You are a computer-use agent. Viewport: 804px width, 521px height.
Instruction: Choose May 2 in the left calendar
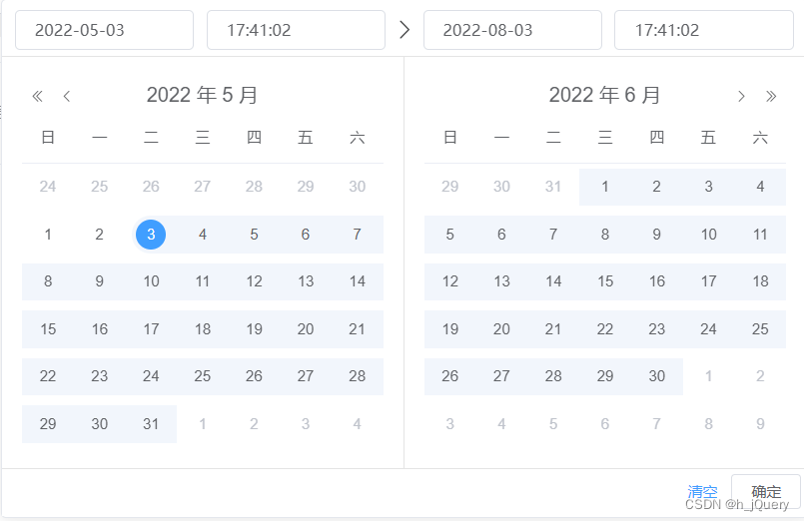pos(100,235)
